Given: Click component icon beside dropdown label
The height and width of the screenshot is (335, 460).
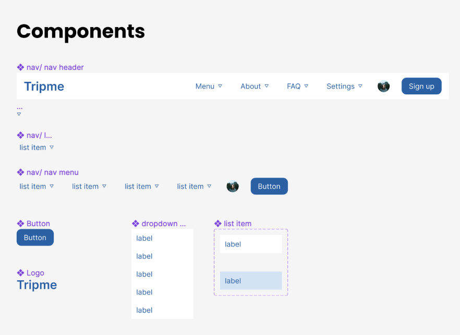Looking at the screenshot, I should coord(136,224).
